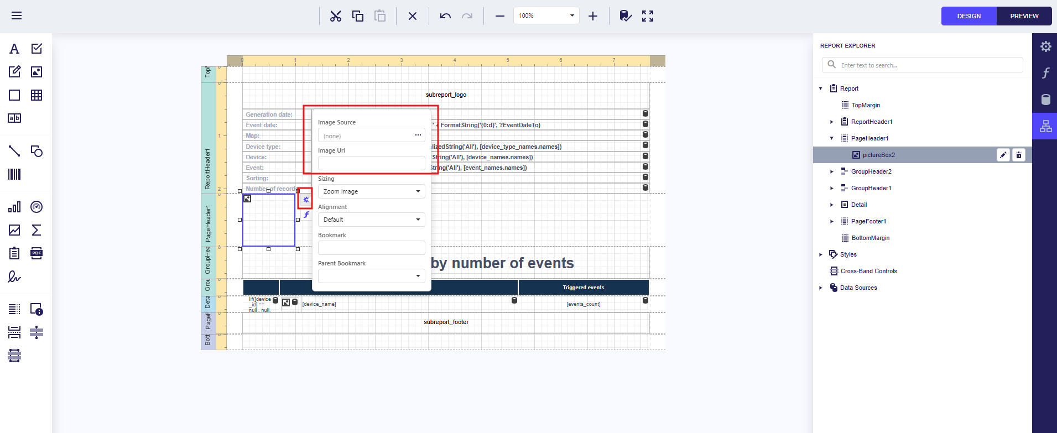Screen dimensions: 1057x433
Task: Click the Copy icon in toolbar
Action: pos(358,16)
